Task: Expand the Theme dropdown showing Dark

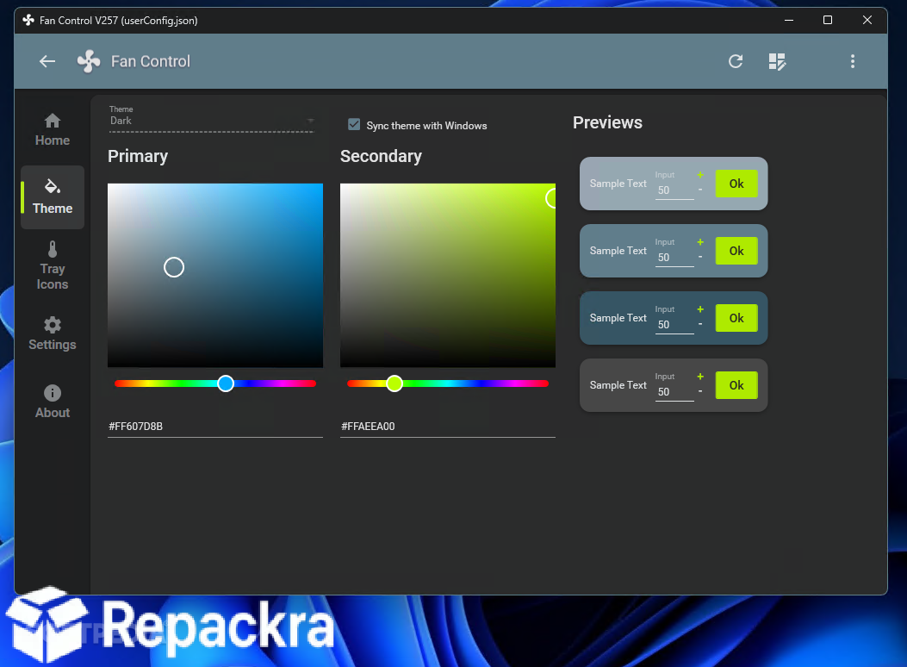Action: pyautogui.click(x=212, y=119)
